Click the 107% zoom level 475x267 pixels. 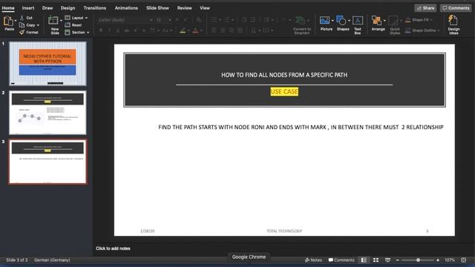coord(450,260)
